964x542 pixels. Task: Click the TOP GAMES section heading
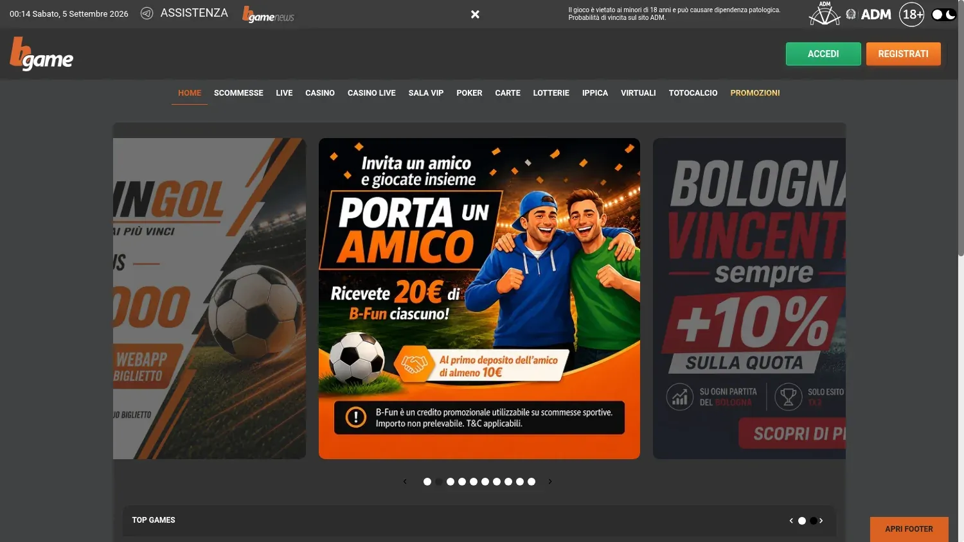click(x=154, y=520)
